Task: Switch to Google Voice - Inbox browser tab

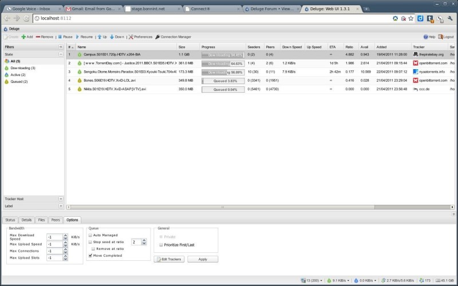Action: pos(31,9)
